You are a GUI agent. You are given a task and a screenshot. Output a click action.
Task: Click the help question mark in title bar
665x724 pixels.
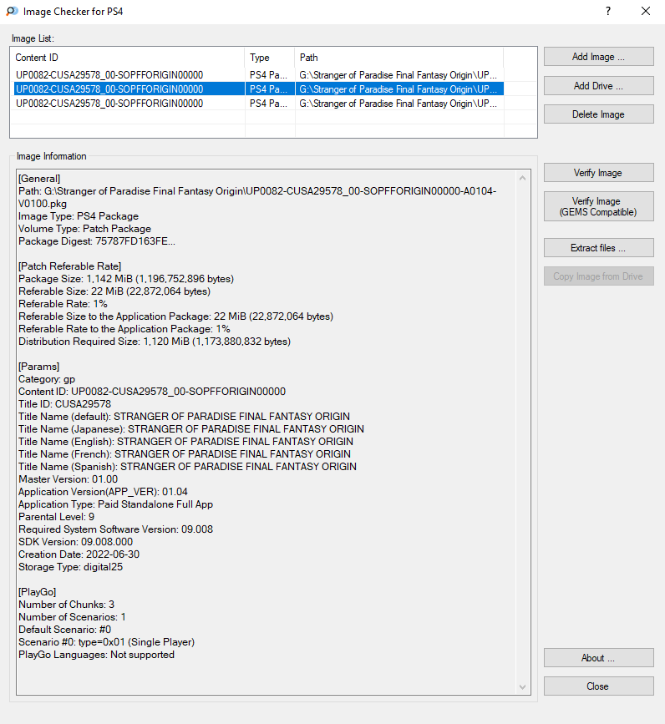[608, 11]
